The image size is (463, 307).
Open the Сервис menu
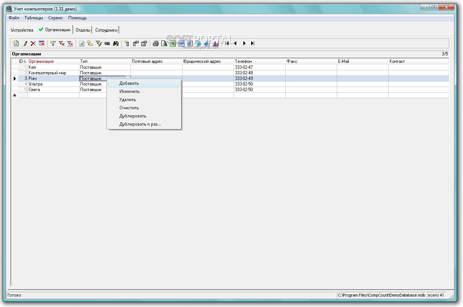point(56,18)
